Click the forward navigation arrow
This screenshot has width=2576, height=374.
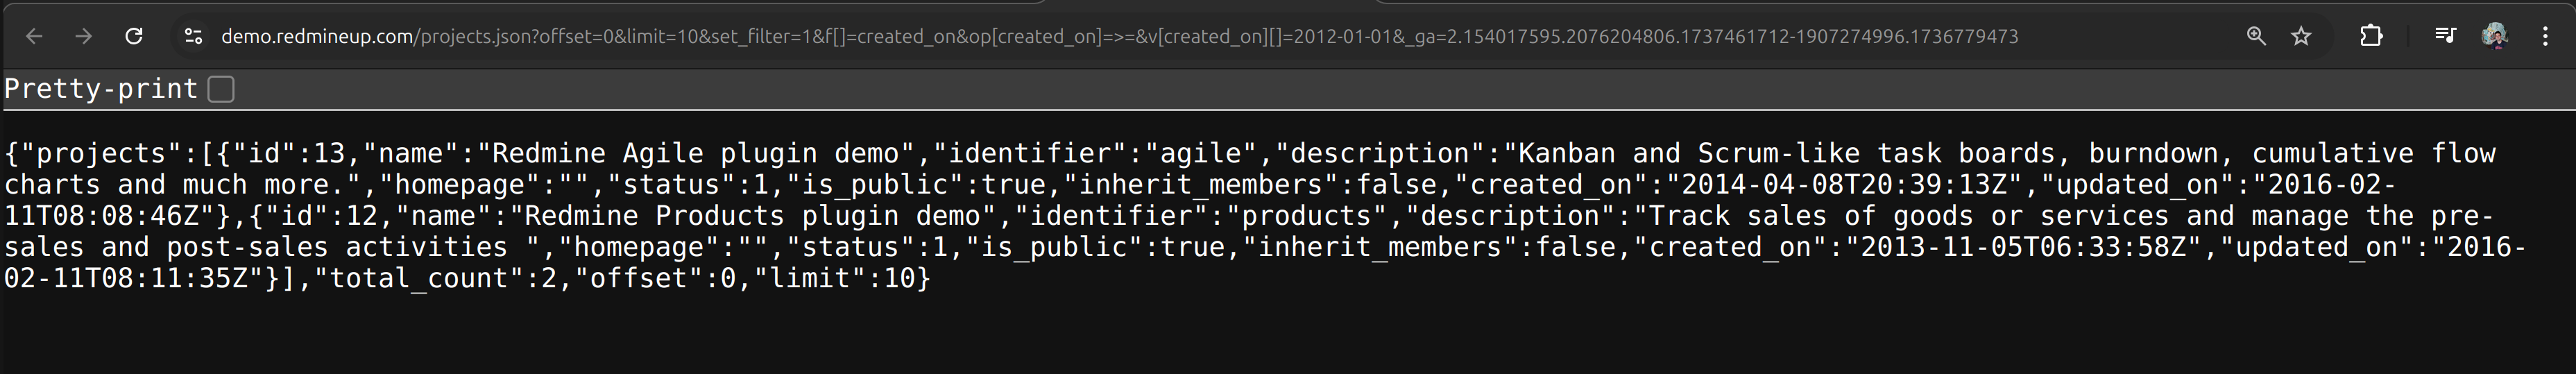[84, 37]
